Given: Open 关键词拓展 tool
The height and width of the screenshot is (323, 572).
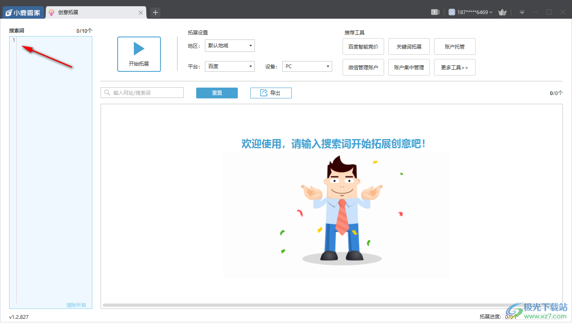Looking at the screenshot, I should [409, 46].
